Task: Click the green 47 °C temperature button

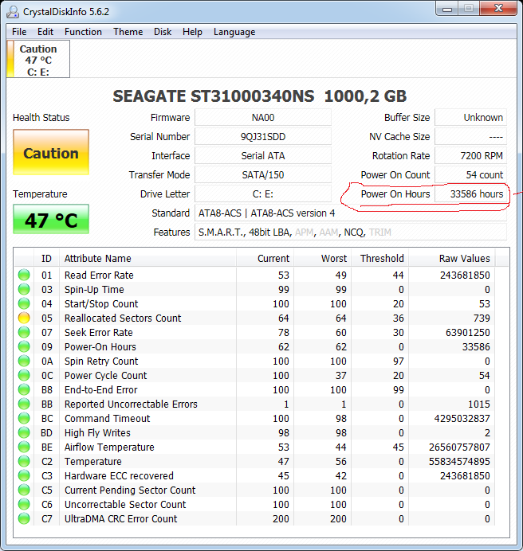Action: coord(51,219)
